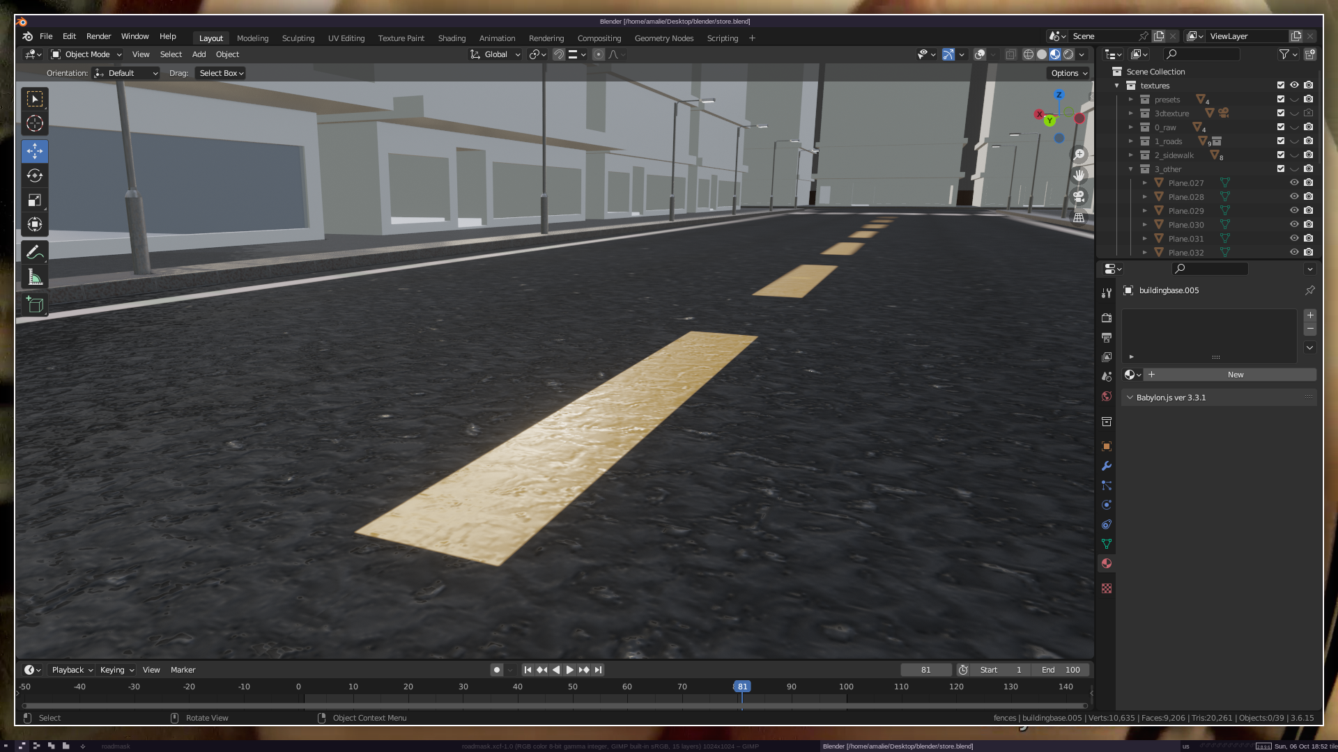Click the End frame field
This screenshot has height=752, width=1338.
pyautogui.click(x=1061, y=670)
